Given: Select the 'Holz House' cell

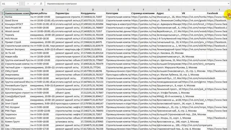Looking at the screenshot, I should coord(17,39).
